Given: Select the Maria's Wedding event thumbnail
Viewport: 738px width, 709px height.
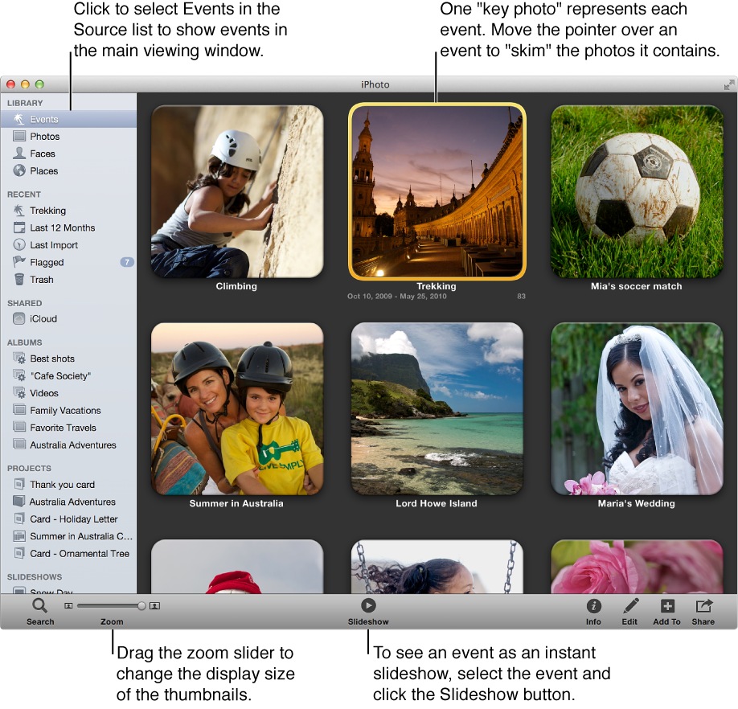Looking at the screenshot, I should pos(636,408).
